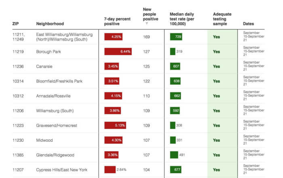This screenshot has width=283, height=178.
Task: Click the 4.25% red bar for Williamsburg
Action: tap(114, 37)
